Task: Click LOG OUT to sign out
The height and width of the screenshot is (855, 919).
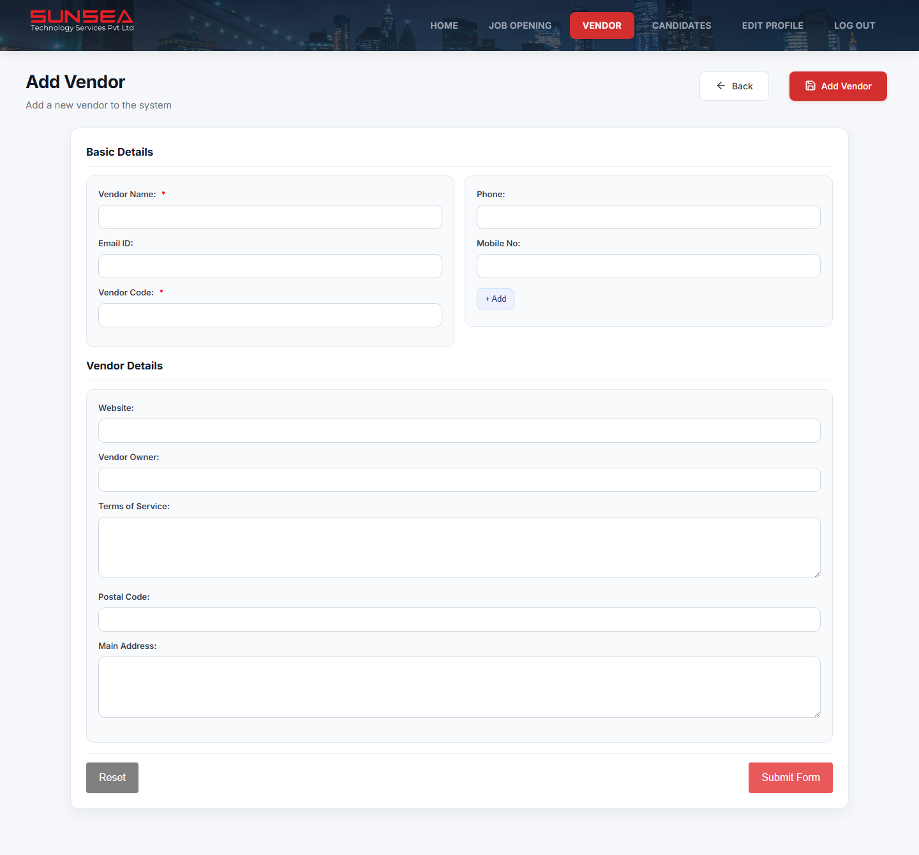Action: click(x=854, y=26)
